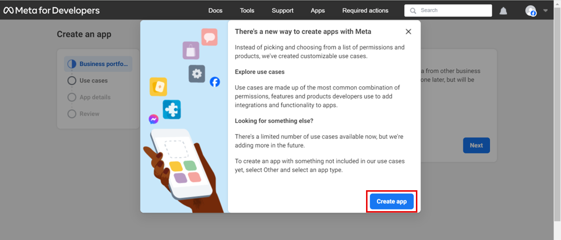Click the App details step circle

(x=72, y=97)
